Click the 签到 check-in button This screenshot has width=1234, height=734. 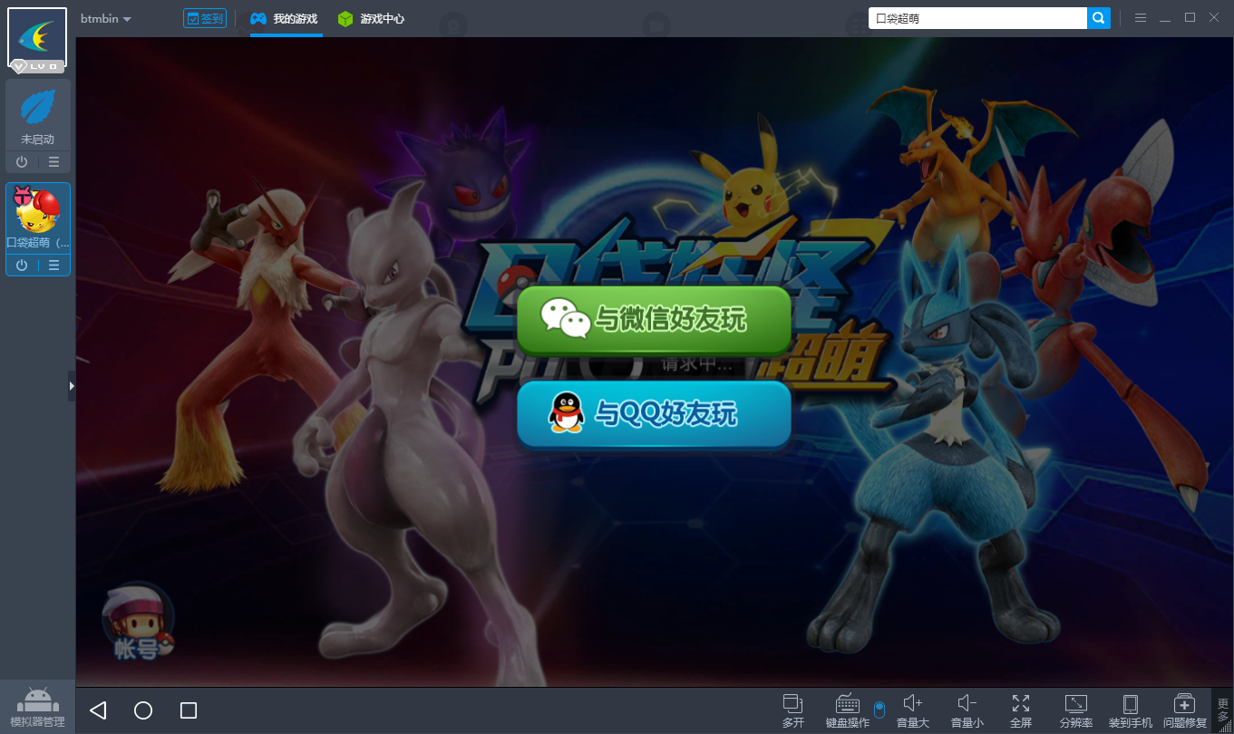click(204, 18)
